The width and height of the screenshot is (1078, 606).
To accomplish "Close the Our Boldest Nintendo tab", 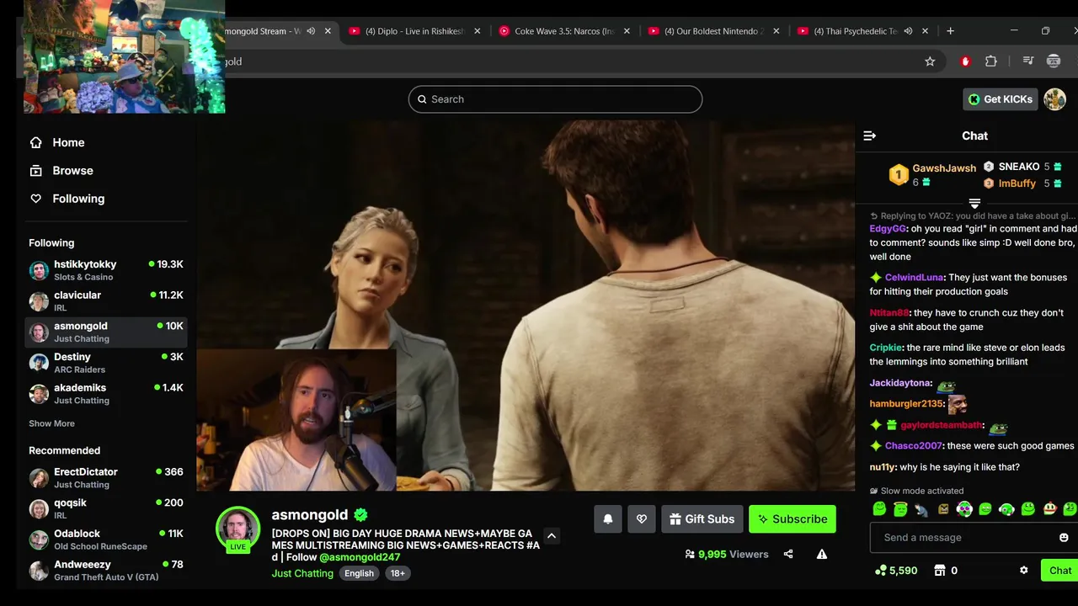I will coord(776,31).
